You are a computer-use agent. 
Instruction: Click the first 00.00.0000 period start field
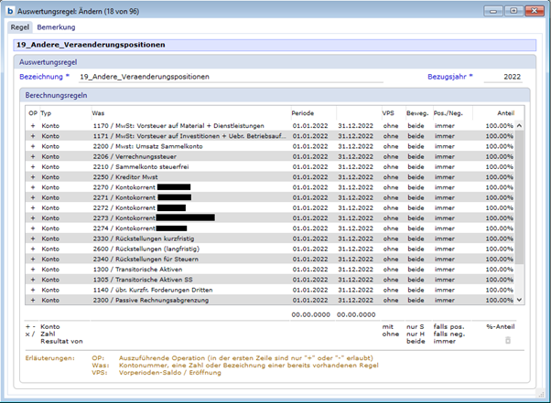pyautogui.click(x=311, y=313)
